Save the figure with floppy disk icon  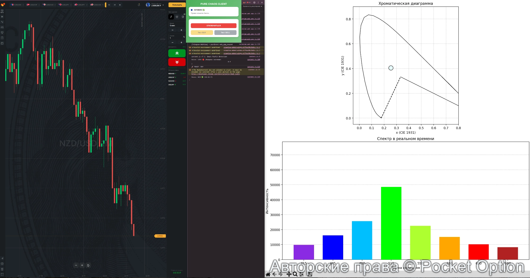tap(310, 274)
